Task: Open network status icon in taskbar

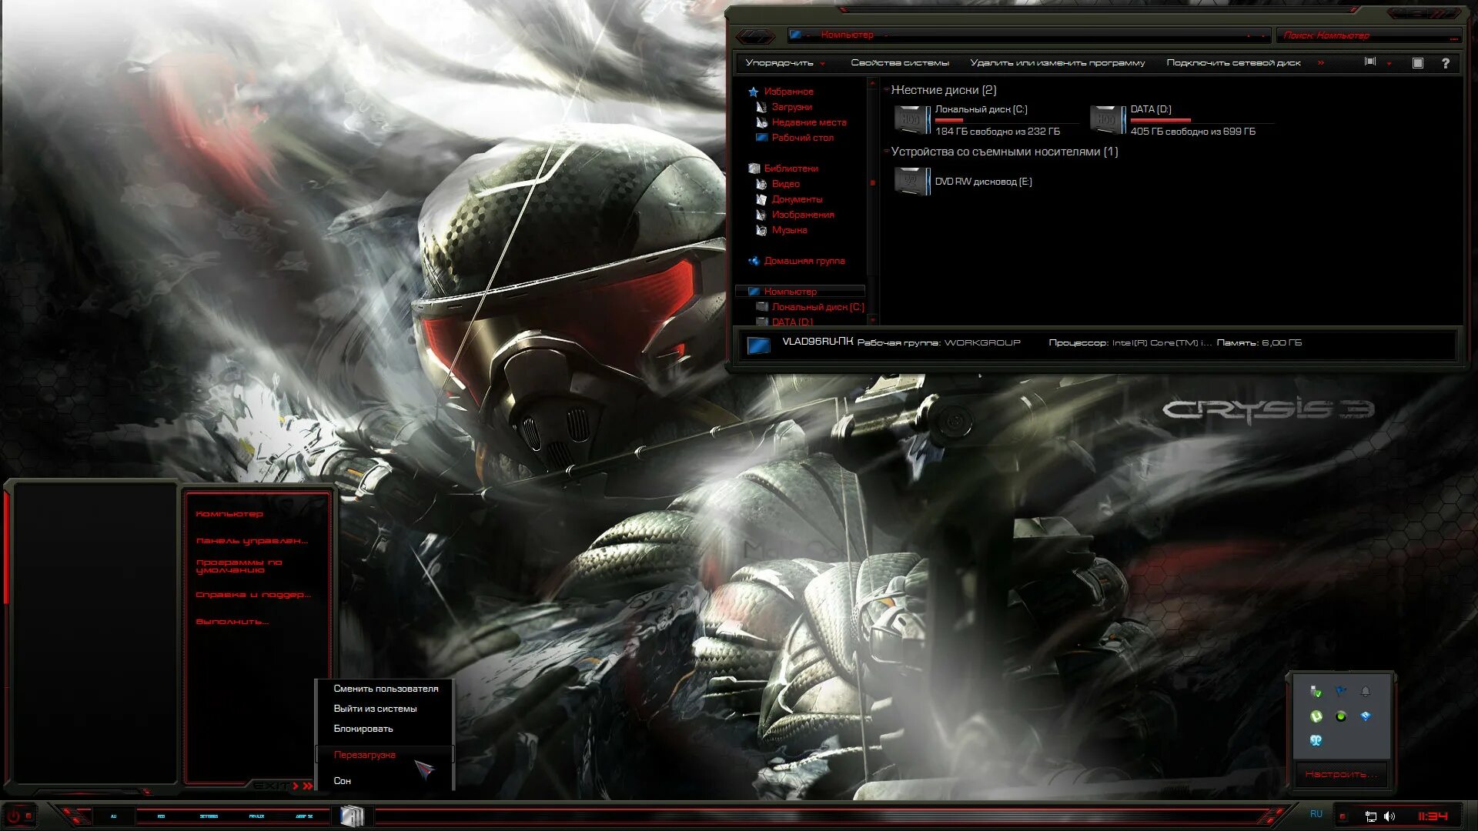Action: click(1371, 816)
